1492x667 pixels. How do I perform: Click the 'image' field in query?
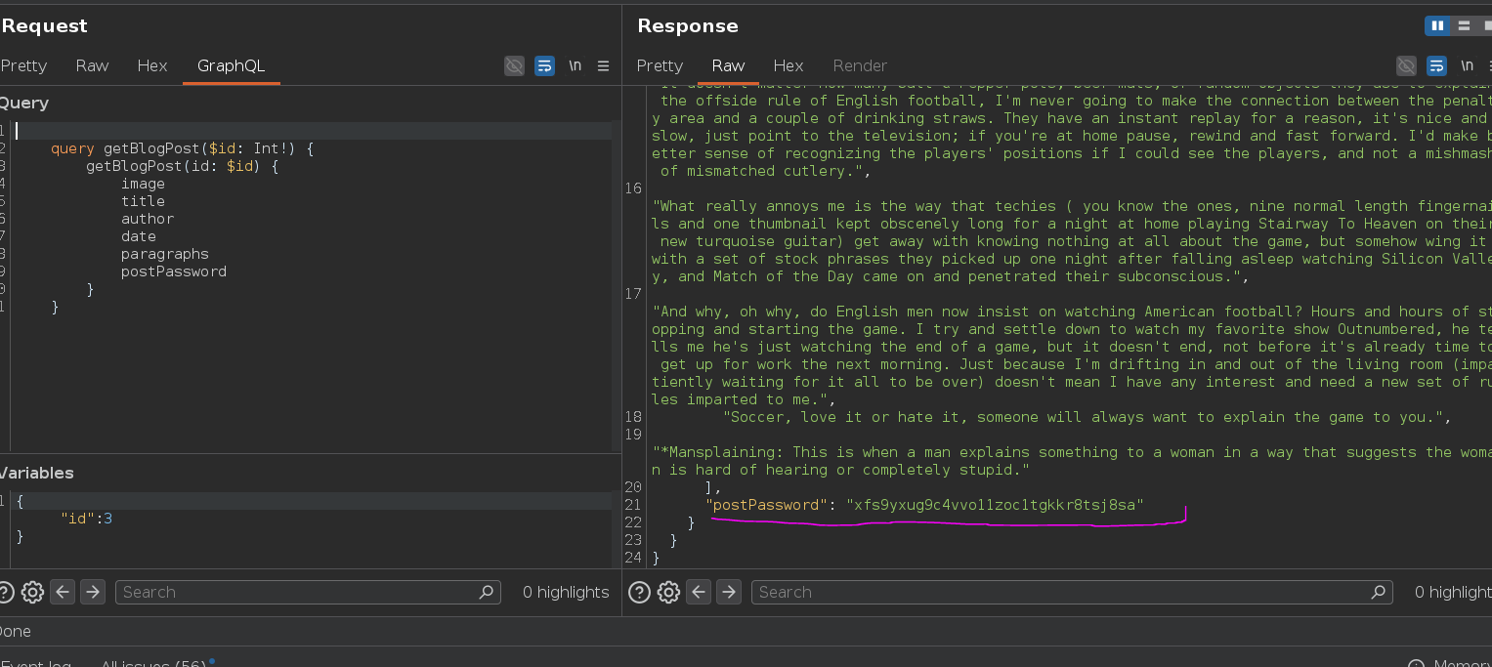point(143,184)
